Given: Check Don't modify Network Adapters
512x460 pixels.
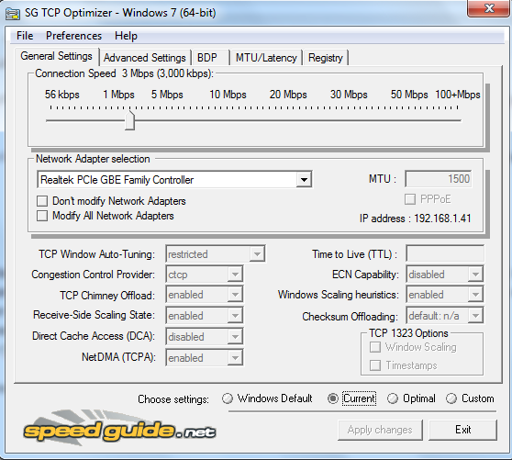Looking at the screenshot, I should (x=42, y=201).
